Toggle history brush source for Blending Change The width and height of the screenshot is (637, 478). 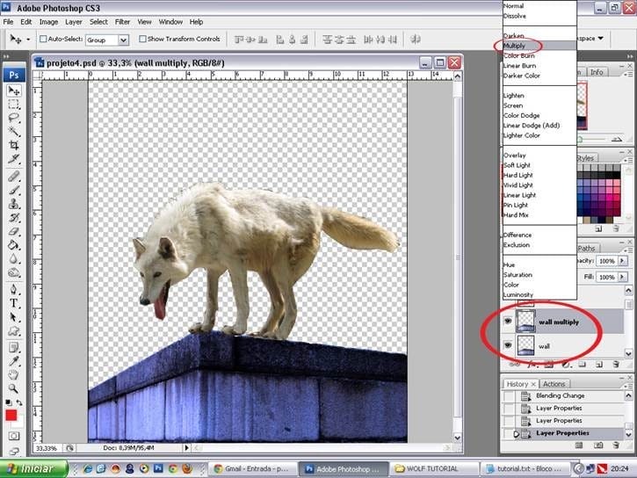click(508, 395)
